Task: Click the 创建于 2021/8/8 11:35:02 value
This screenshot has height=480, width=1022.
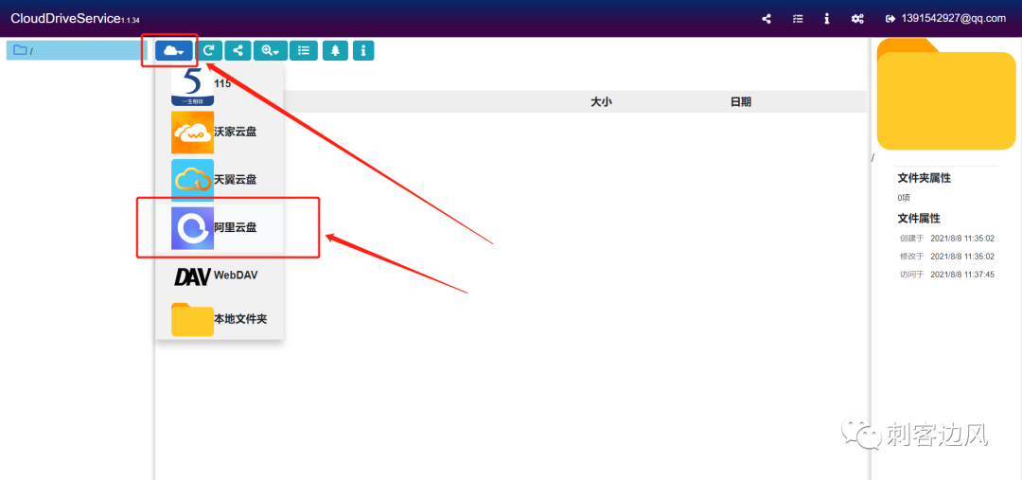Action: pyautogui.click(x=962, y=238)
